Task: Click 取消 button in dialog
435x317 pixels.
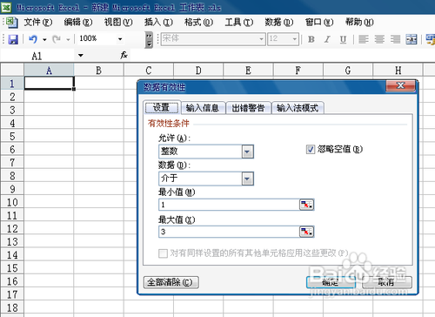Action: tap(387, 282)
